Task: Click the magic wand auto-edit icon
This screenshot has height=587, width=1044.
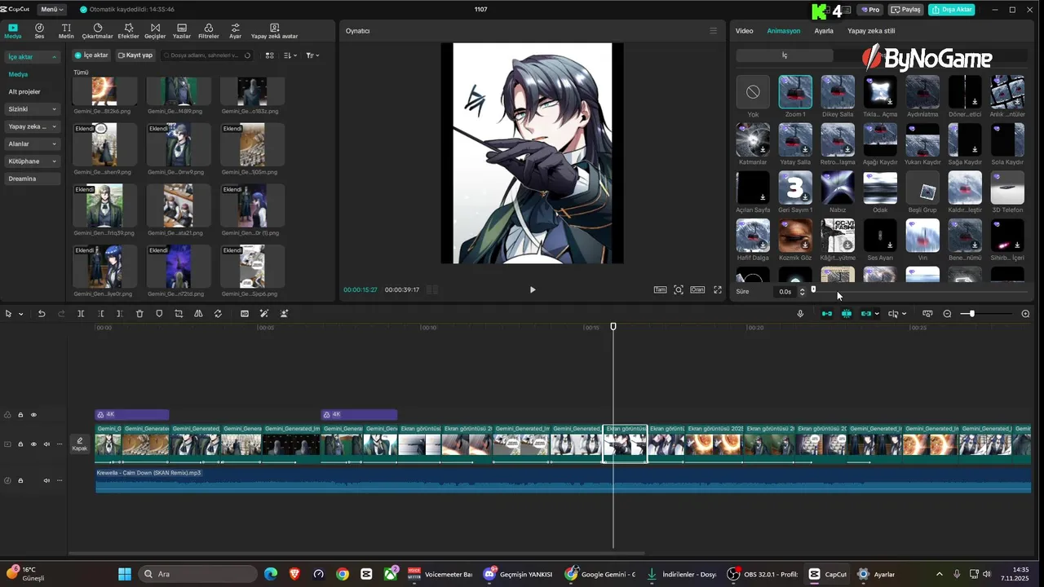Action: pos(264,314)
